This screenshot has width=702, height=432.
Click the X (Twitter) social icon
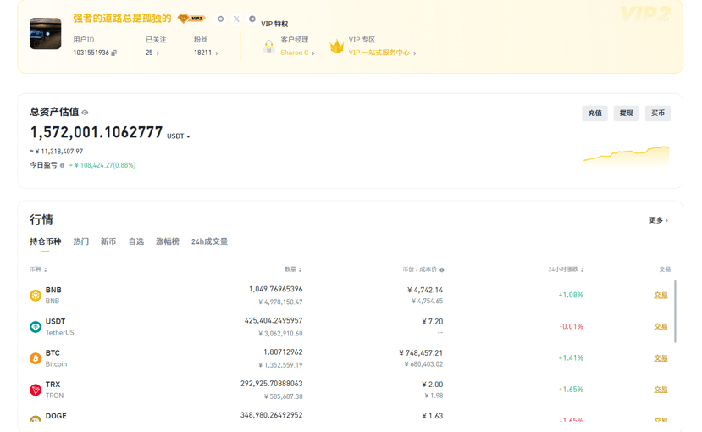[236, 19]
